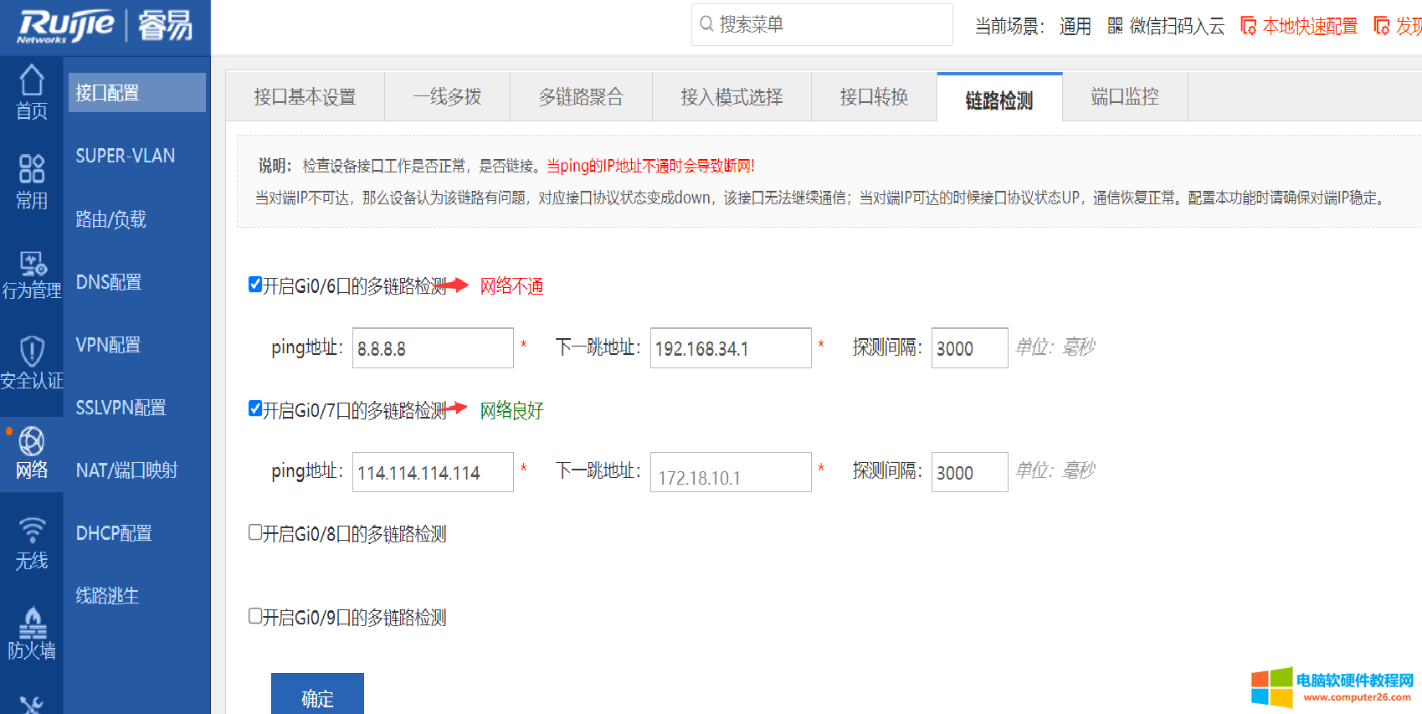Open the 安全认证 shield icon
Image resolution: width=1422 pixels, height=714 pixels.
(x=32, y=351)
